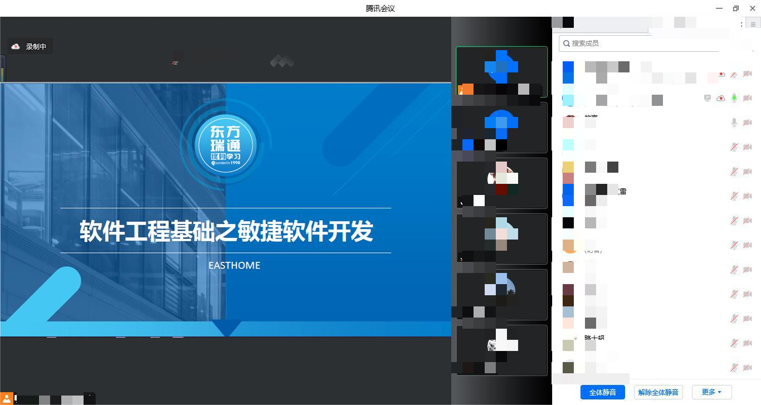Click cloud recording icon beside the green microphone

pyautogui.click(x=721, y=98)
